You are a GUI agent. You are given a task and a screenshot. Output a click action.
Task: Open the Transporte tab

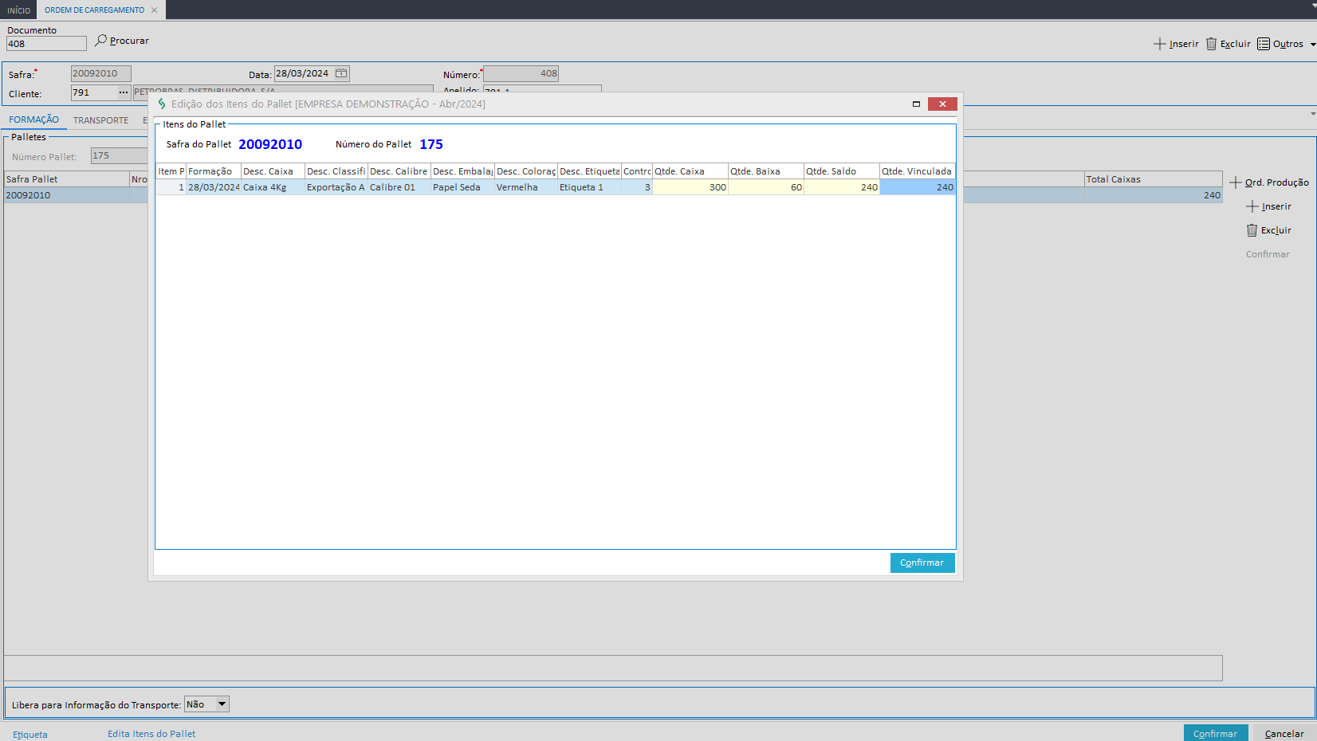coord(100,120)
